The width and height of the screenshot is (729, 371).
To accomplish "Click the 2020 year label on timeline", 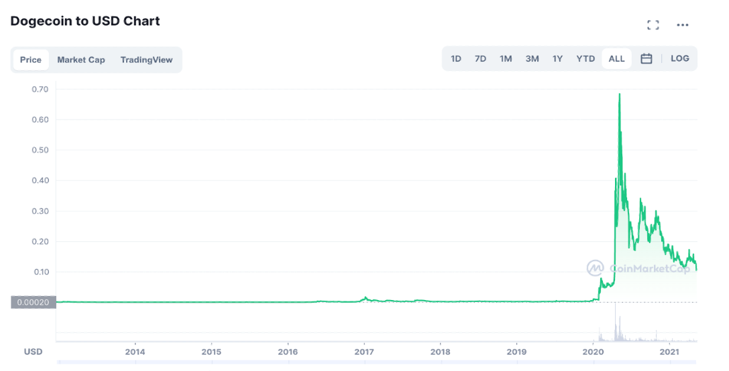I will [593, 352].
